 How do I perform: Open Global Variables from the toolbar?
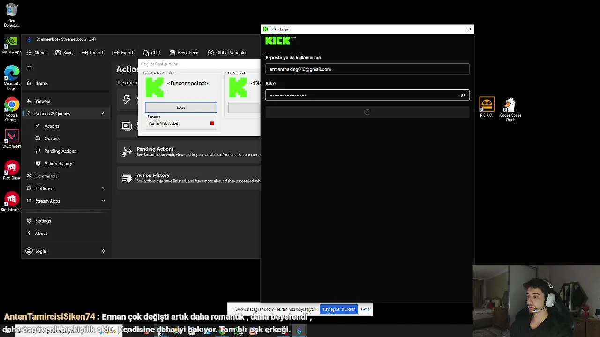227,53
